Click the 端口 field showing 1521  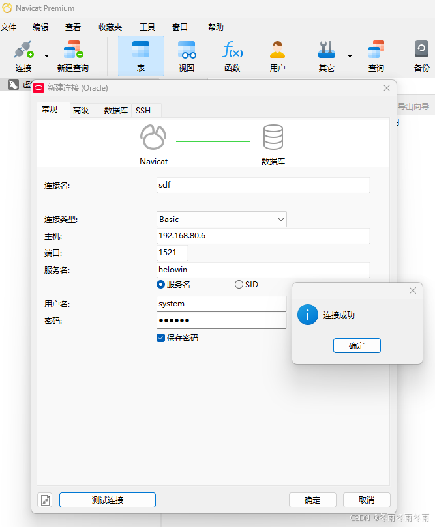172,253
